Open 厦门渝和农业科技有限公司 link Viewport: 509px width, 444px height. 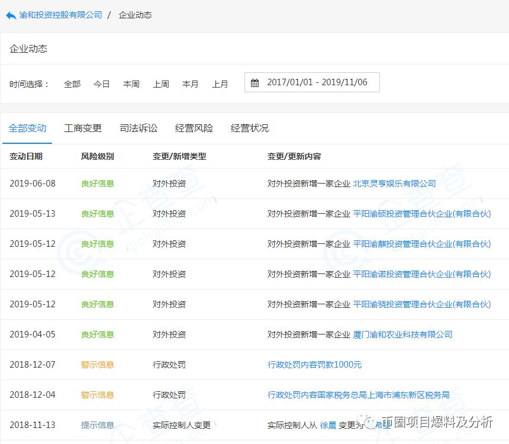point(402,334)
